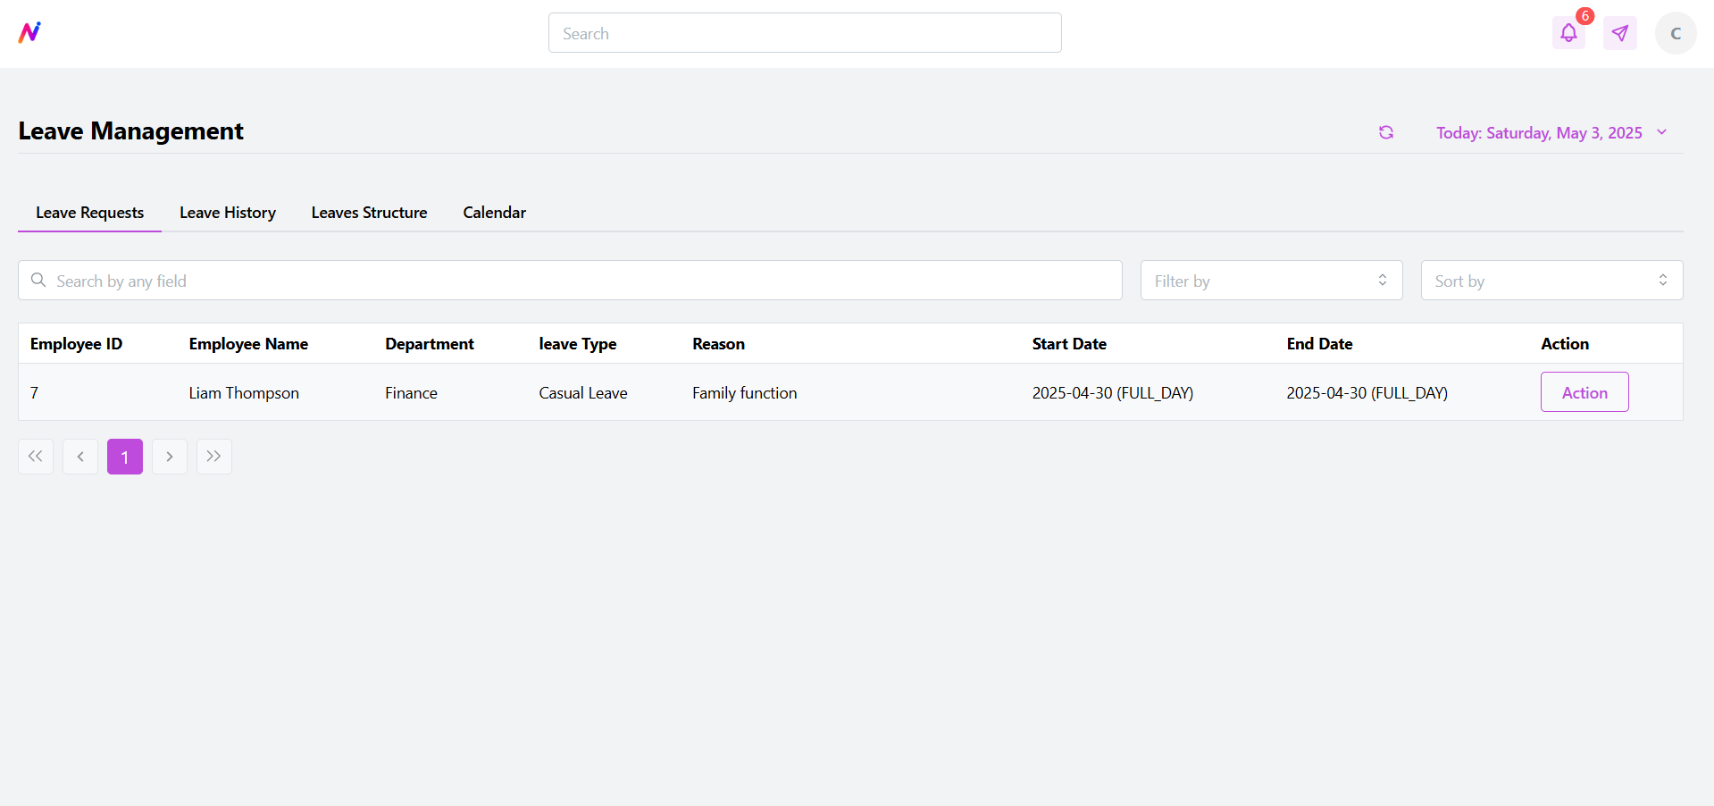
Task: Click the paper plane send icon
Action: [1619, 33]
